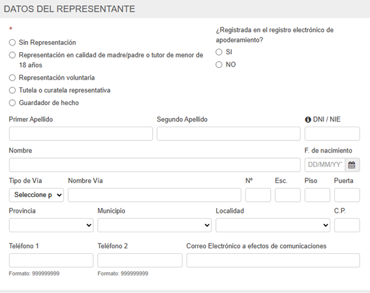Screen dimensions: 370x293
Task: Pick the Guardador de hecho option
Action: click(12, 103)
